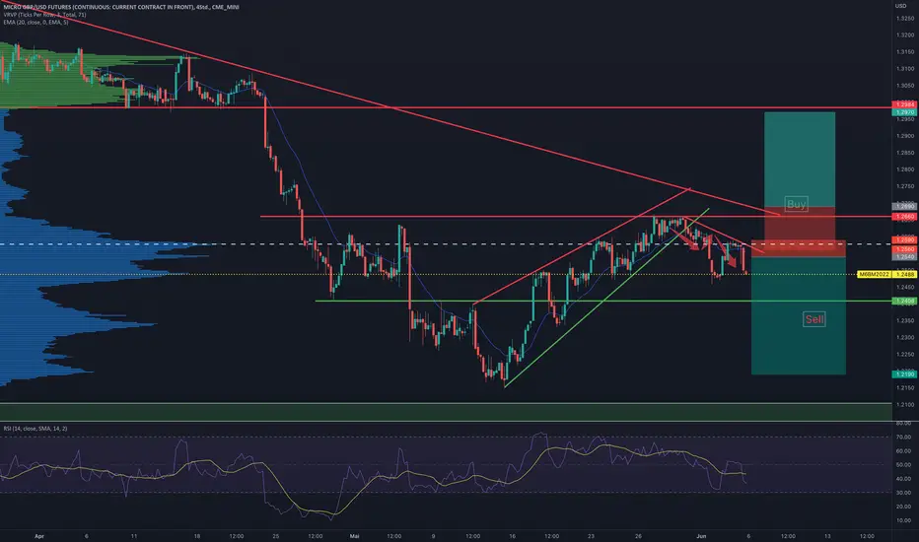Click the Mai label on time axis
The width and height of the screenshot is (919, 542).
click(x=354, y=536)
